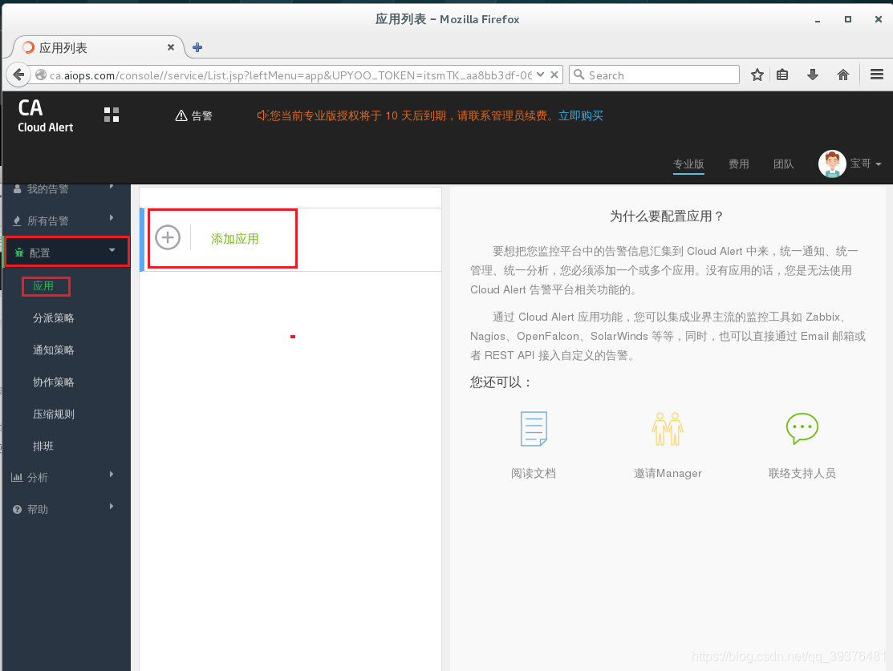This screenshot has height=671, width=893.
Task: Stop loading via the address bar X
Action: click(554, 75)
